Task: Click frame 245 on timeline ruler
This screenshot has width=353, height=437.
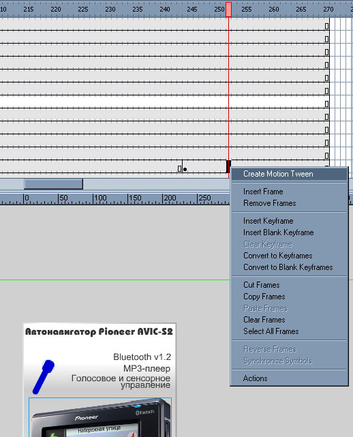Action: pyautogui.click(x=192, y=9)
